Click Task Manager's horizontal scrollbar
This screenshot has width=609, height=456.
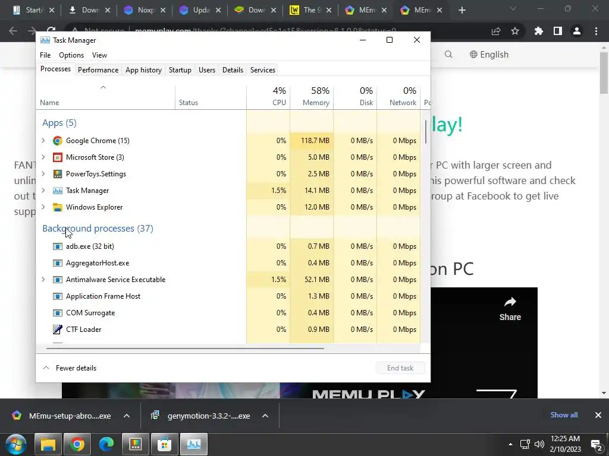pos(185,348)
